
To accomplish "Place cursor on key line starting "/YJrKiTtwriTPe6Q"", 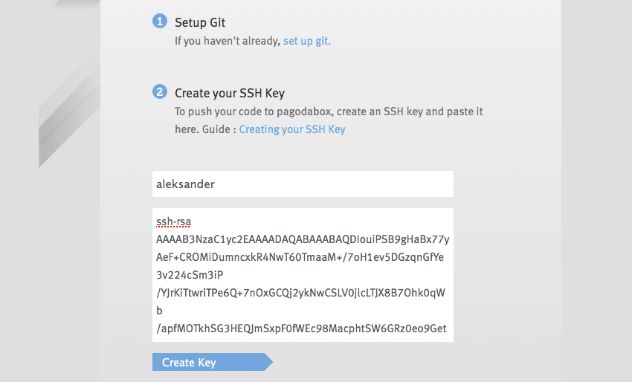I will pos(300,293).
